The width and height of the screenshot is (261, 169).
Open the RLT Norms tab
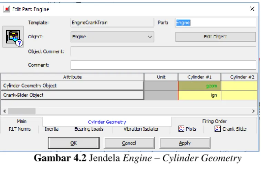pyautogui.click(x=20, y=129)
